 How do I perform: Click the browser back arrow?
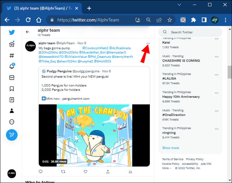pos(7,20)
